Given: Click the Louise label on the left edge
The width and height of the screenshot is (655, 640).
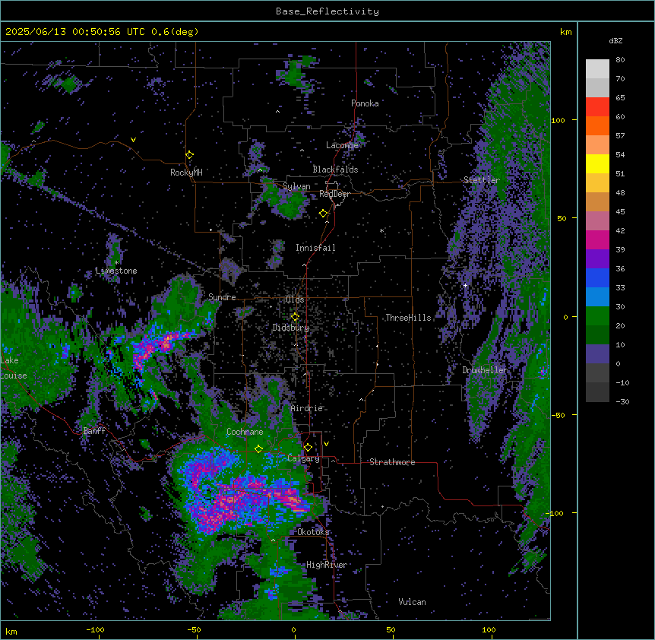Looking at the screenshot, I should coord(14,375).
